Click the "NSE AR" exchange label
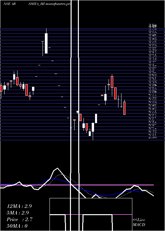165x231 pixels. pyautogui.click(x=9, y=4)
